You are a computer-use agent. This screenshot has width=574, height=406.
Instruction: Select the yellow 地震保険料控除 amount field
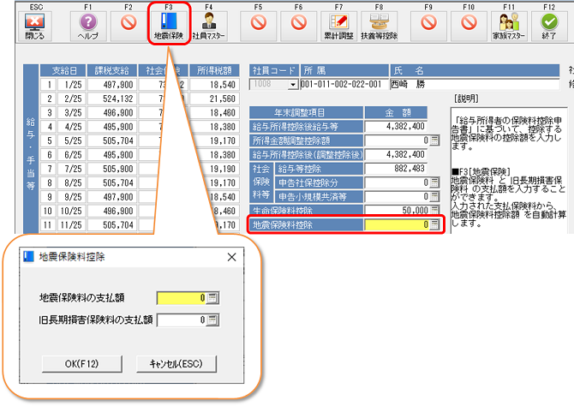click(397, 225)
